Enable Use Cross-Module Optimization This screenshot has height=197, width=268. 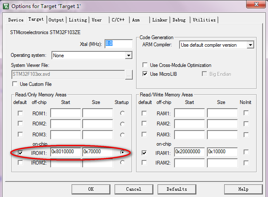[x=145, y=65]
